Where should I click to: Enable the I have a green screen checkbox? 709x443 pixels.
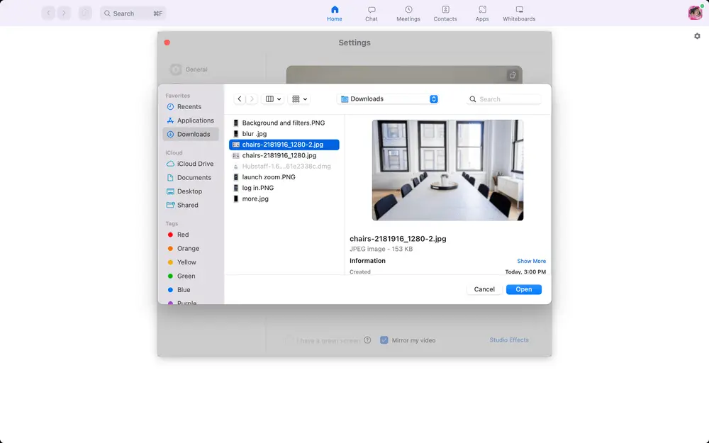291,340
